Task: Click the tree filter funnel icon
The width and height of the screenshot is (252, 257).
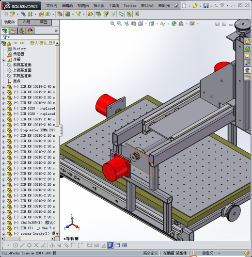Action: (5, 37)
